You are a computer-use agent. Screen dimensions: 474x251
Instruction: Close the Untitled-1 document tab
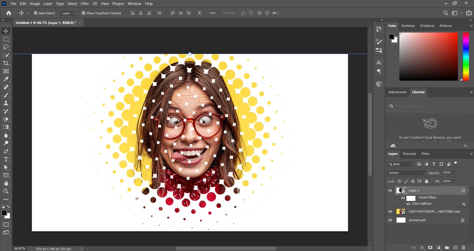(80, 23)
